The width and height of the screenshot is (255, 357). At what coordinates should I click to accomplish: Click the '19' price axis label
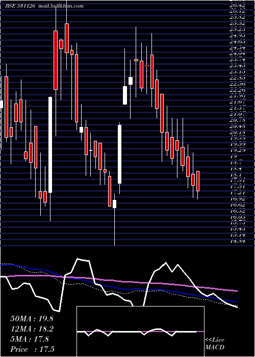(234, 157)
